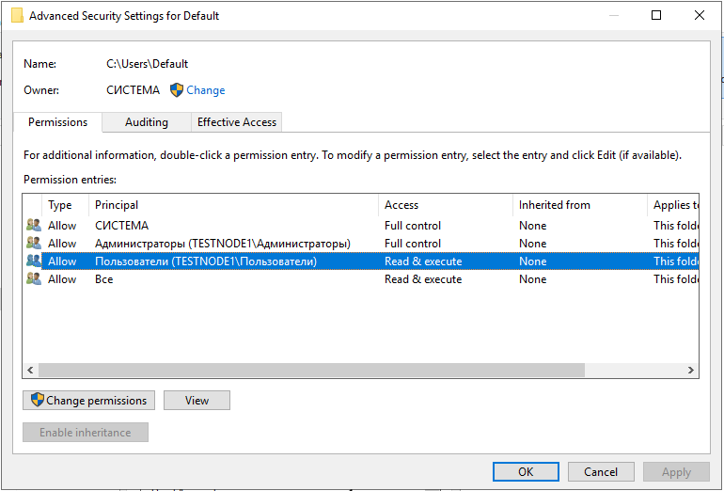This screenshot has height=491, width=724.
Task: Click Full control in the Администраторы row
Action: point(413,244)
